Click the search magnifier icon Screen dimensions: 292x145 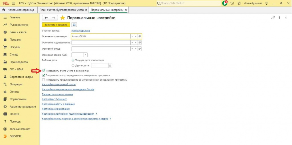[x=159, y=3]
